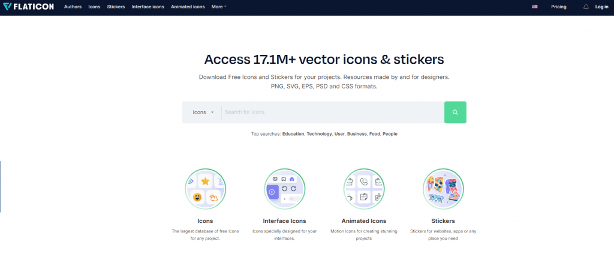Select User top search

point(339,134)
